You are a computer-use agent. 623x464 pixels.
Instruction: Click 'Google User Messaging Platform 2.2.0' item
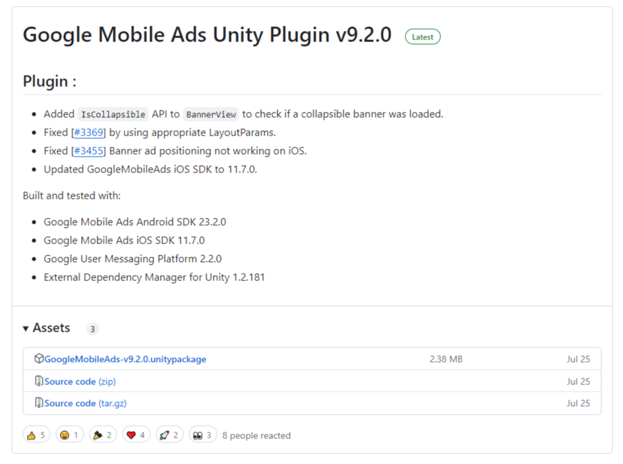click(133, 259)
